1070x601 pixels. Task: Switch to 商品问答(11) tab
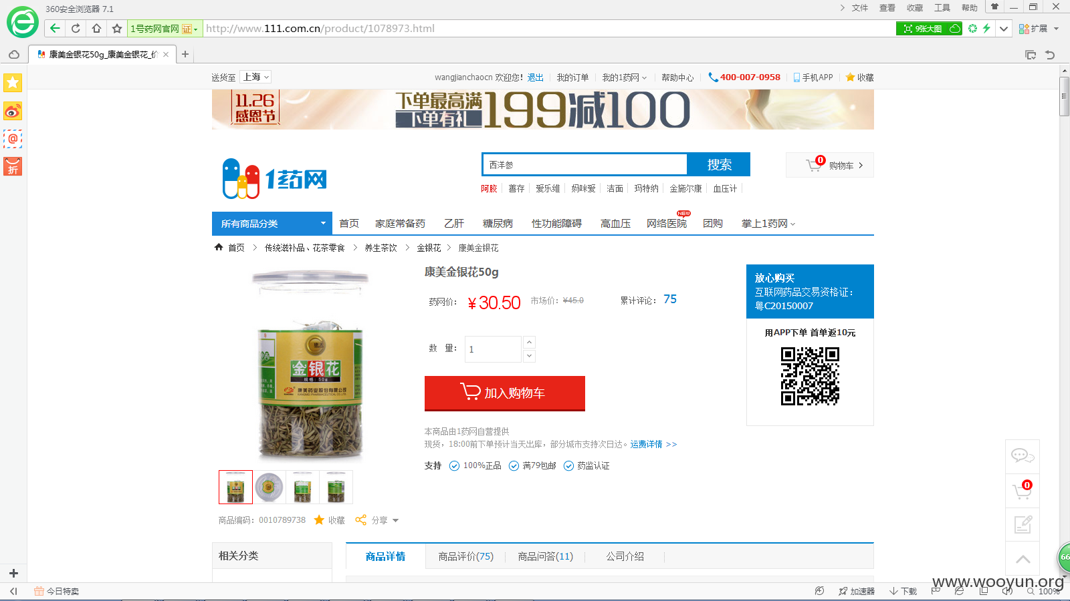(x=545, y=556)
